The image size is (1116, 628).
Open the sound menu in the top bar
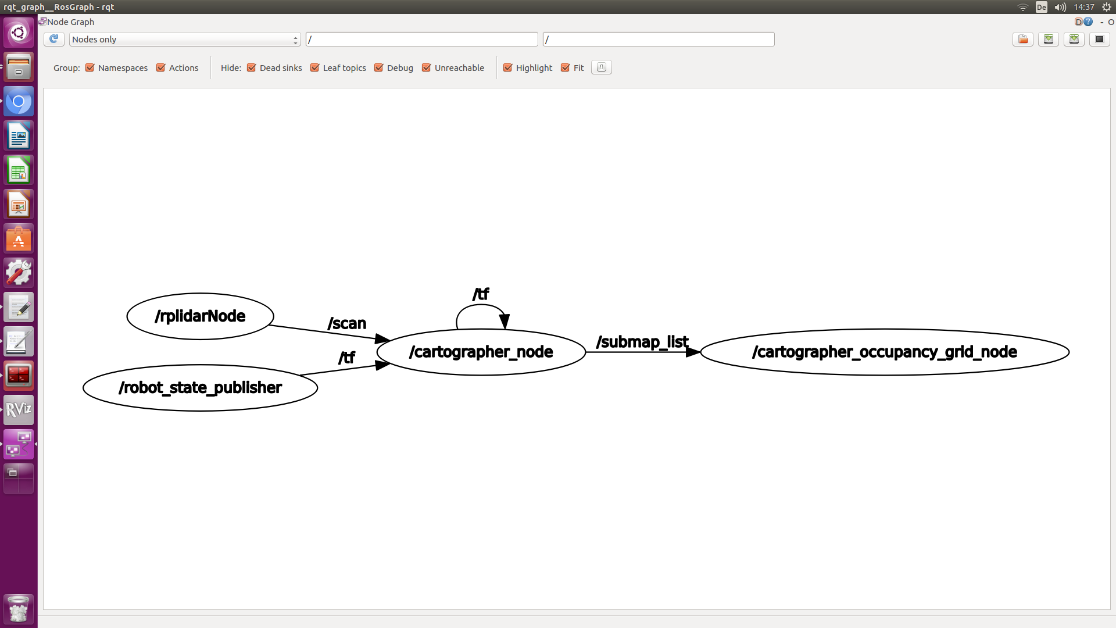pos(1059,7)
